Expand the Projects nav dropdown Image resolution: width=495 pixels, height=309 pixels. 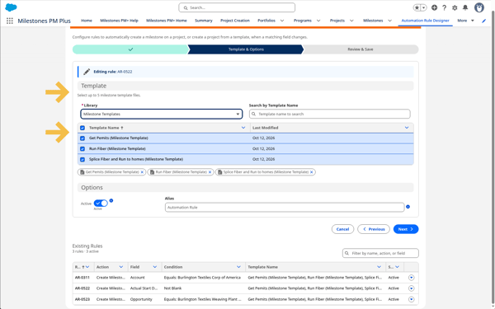pyautogui.click(x=351, y=21)
